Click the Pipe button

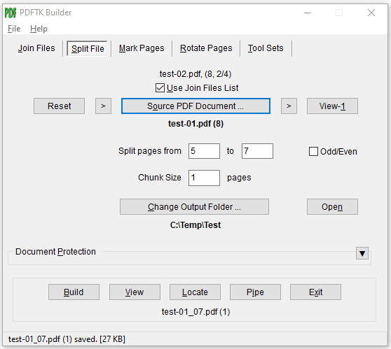(x=255, y=292)
